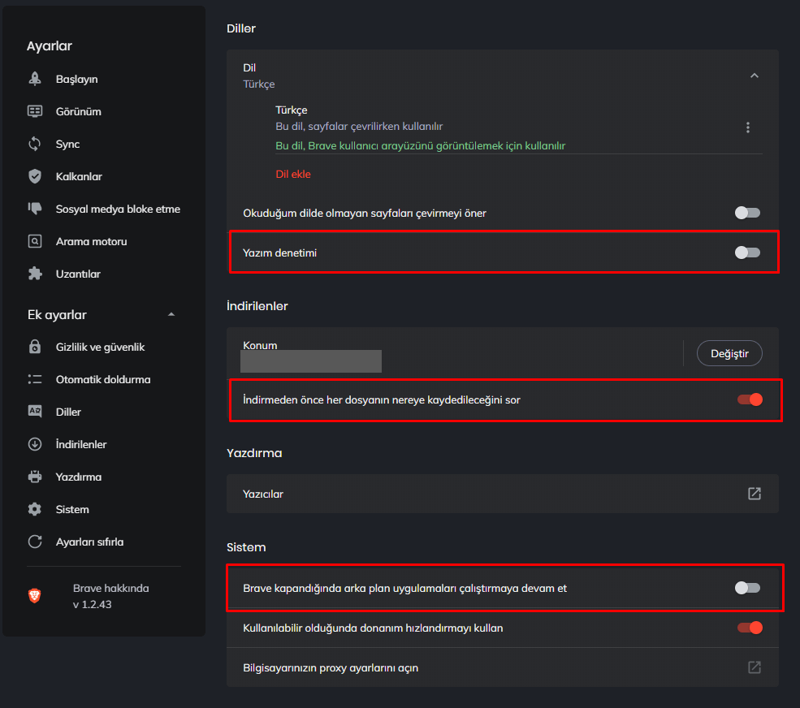This screenshot has height=708, width=800.
Task: Click the Brave shield logo near version info
Action: [x=36, y=595]
